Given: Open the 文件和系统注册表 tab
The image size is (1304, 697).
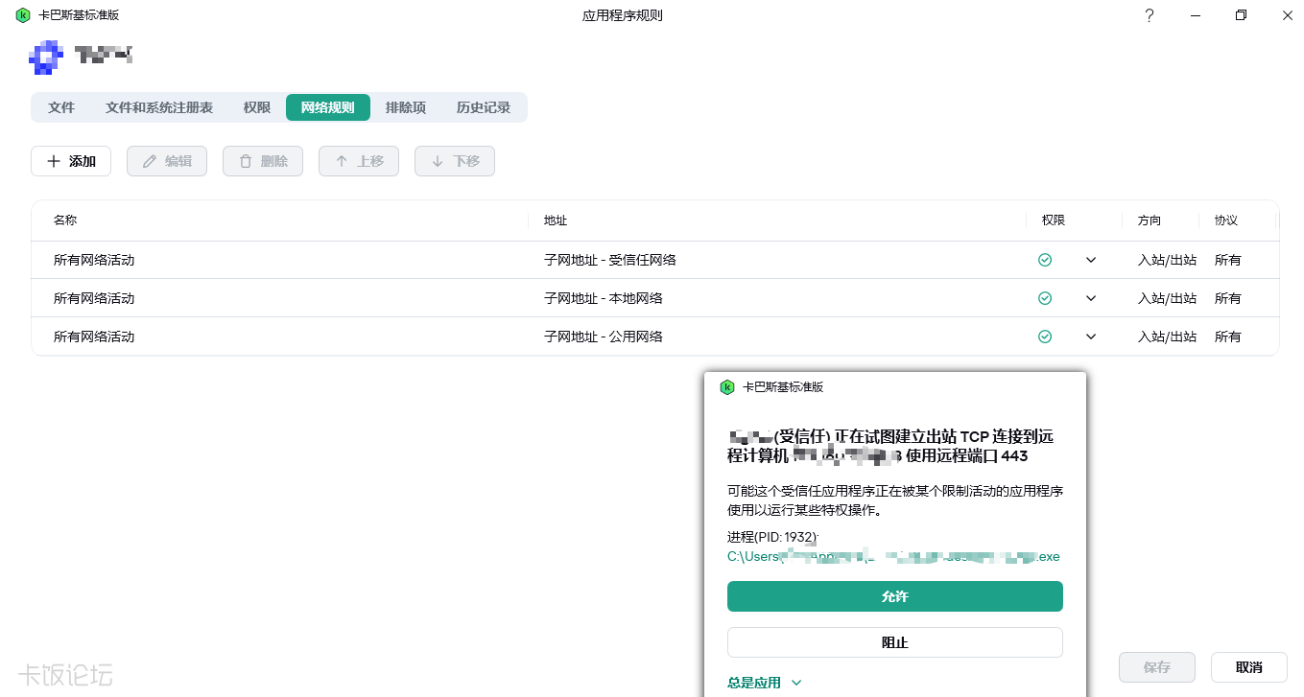Looking at the screenshot, I should [x=159, y=107].
